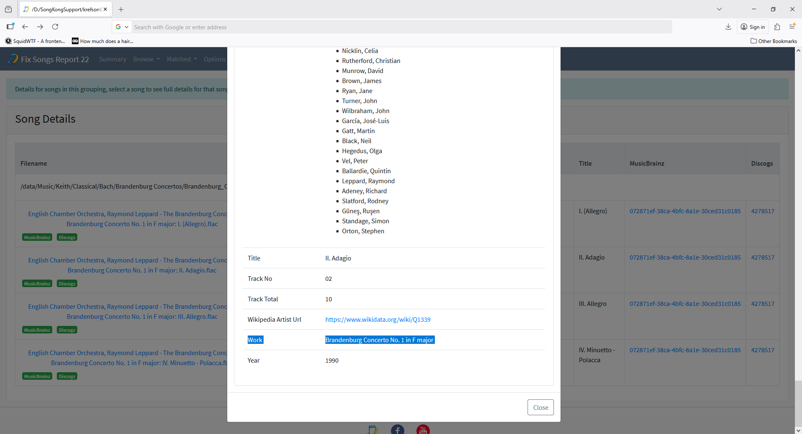Click the address search field
The image size is (802, 434).
point(401,27)
